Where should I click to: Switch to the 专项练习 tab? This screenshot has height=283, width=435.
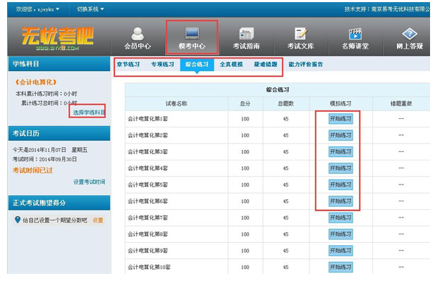tap(162, 64)
